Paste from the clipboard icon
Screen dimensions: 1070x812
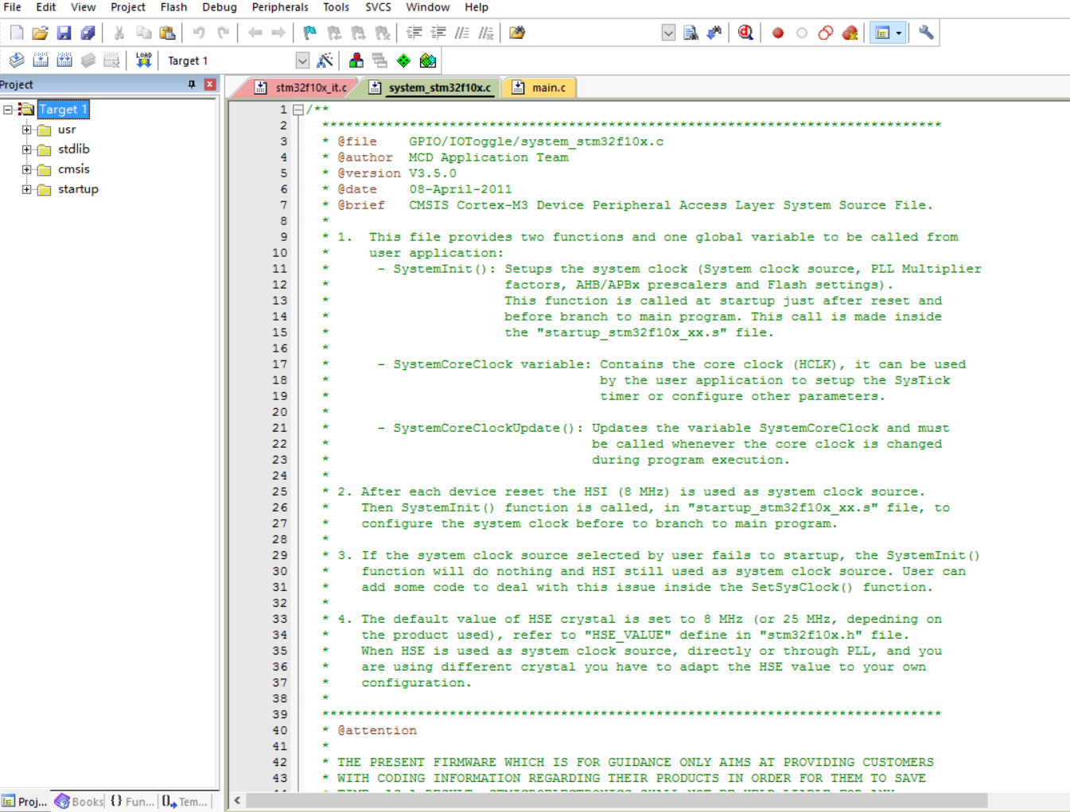pyautogui.click(x=167, y=33)
